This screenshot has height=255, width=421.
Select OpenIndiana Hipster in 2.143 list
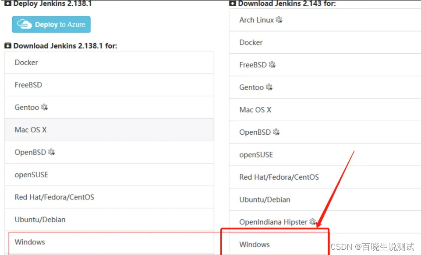[325, 222]
